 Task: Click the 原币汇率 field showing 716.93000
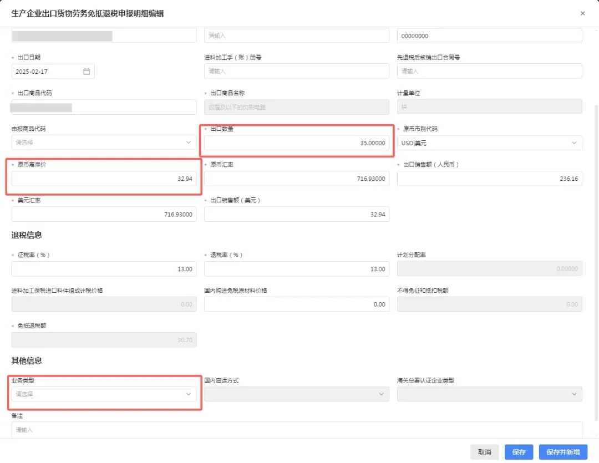[296, 179]
